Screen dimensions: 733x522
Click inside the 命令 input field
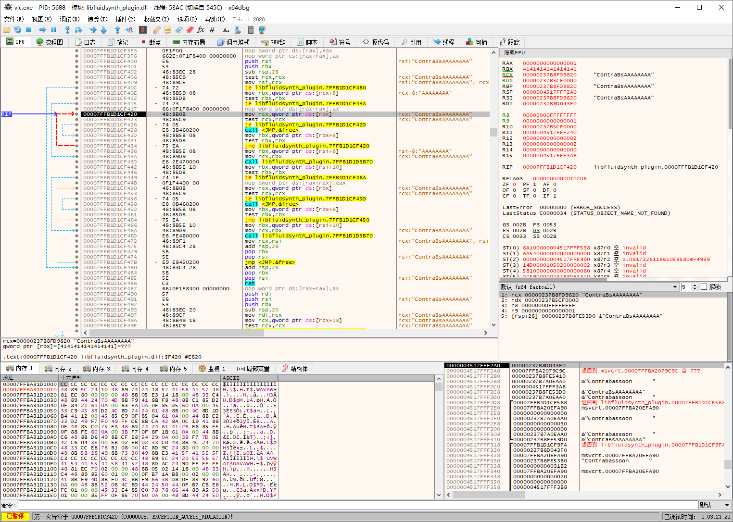pyautogui.click(x=337, y=505)
